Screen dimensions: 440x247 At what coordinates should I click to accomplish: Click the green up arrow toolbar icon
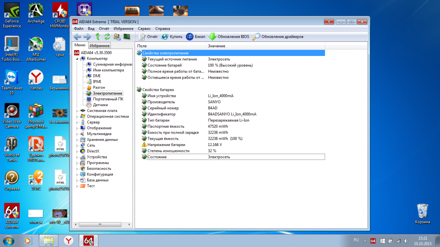[x=98, y=37]
